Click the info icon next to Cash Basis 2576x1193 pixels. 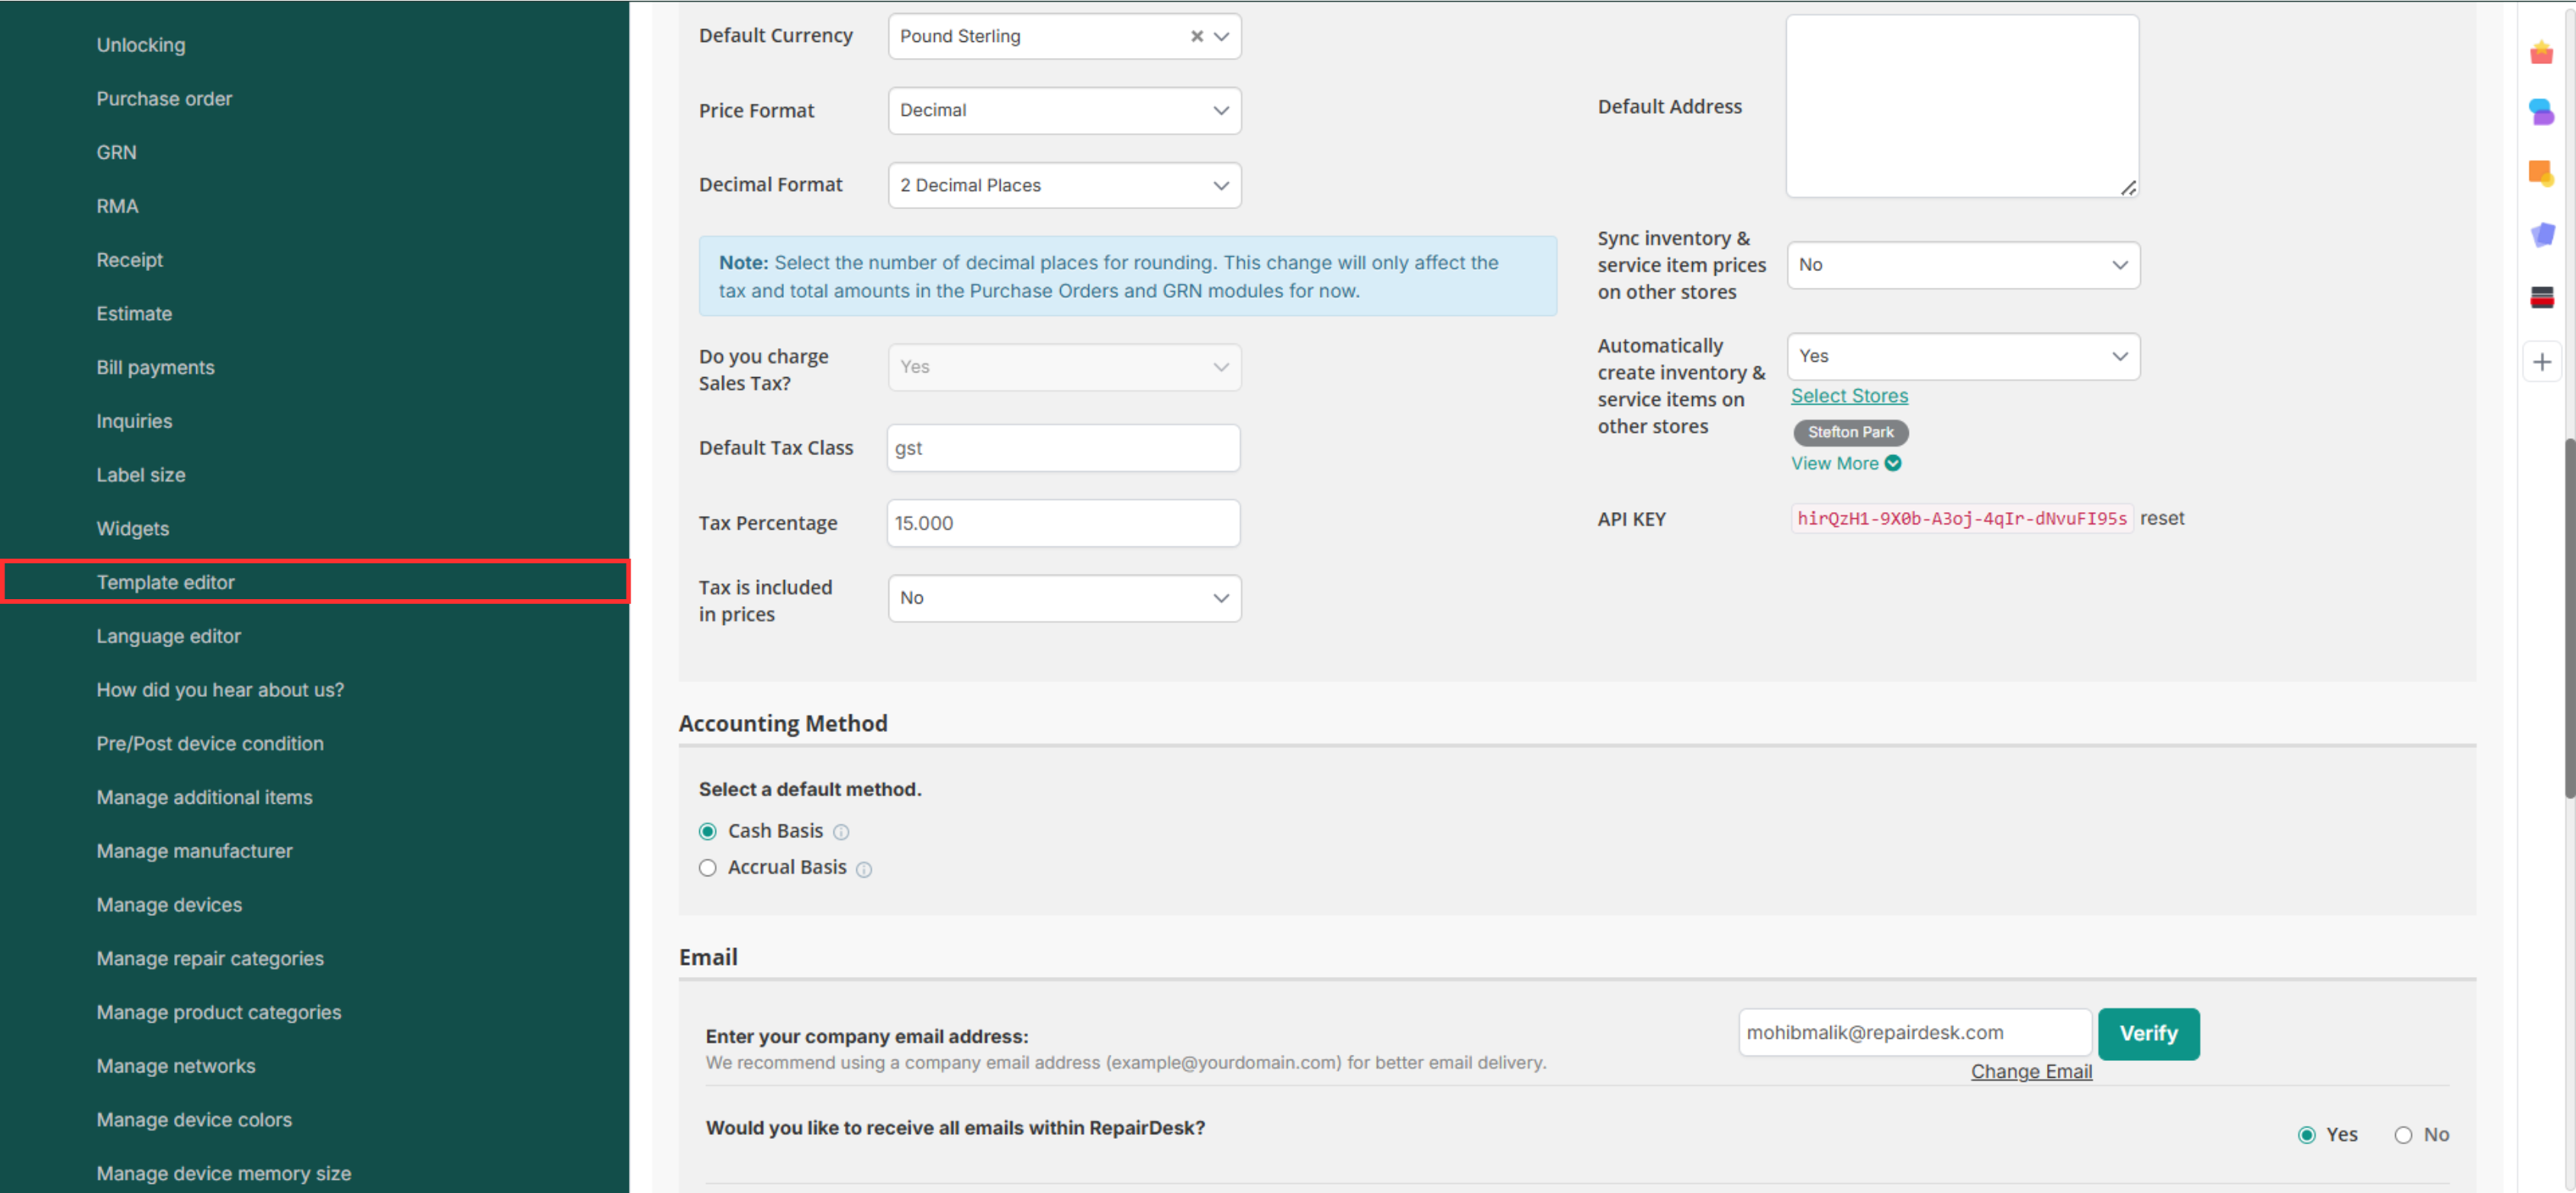[841, 832]
